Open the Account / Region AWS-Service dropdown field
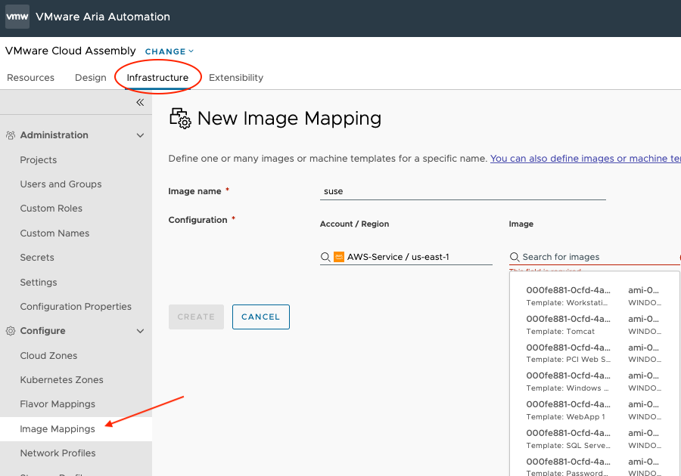 coord(406,257)
